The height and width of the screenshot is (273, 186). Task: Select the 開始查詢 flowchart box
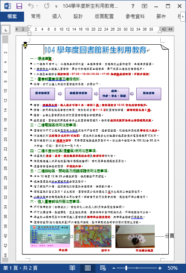click(149, 94)
